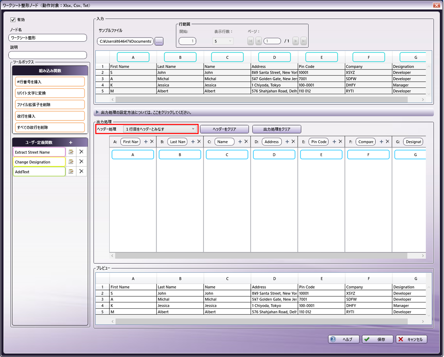Image resolution: width=444 pixels, height=357 pixels.
Task: Add a column after output column F
Action: [382, 142]
